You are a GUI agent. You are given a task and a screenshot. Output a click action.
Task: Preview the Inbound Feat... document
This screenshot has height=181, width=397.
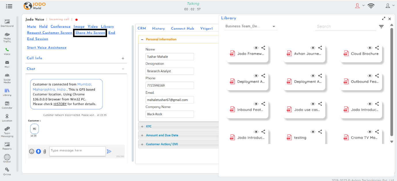256,104
